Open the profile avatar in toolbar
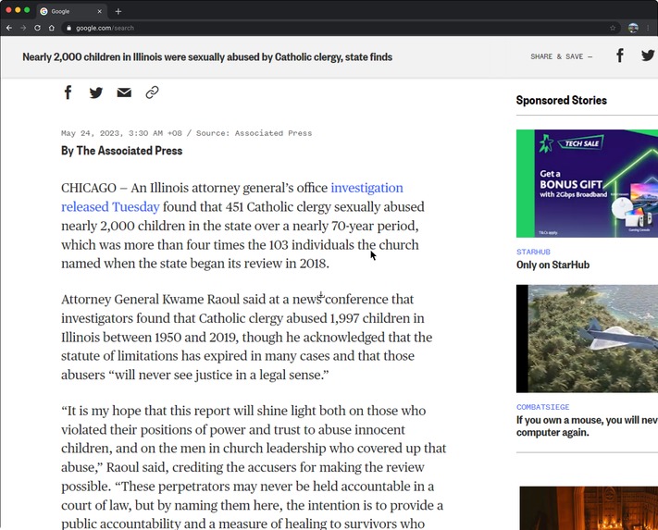Image resolution: width=658 pixels, height=530 pixels. pyautogui.click(x=633, y=28)
